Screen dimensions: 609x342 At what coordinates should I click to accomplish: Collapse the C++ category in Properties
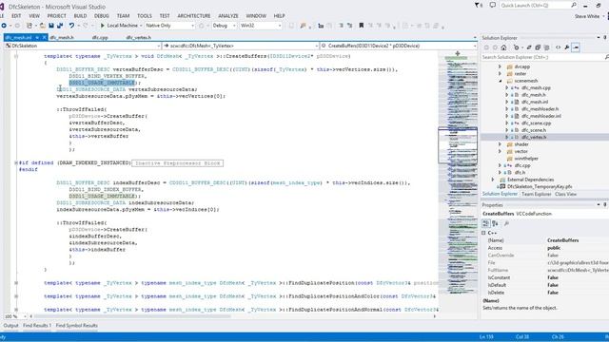coord(484,233)
